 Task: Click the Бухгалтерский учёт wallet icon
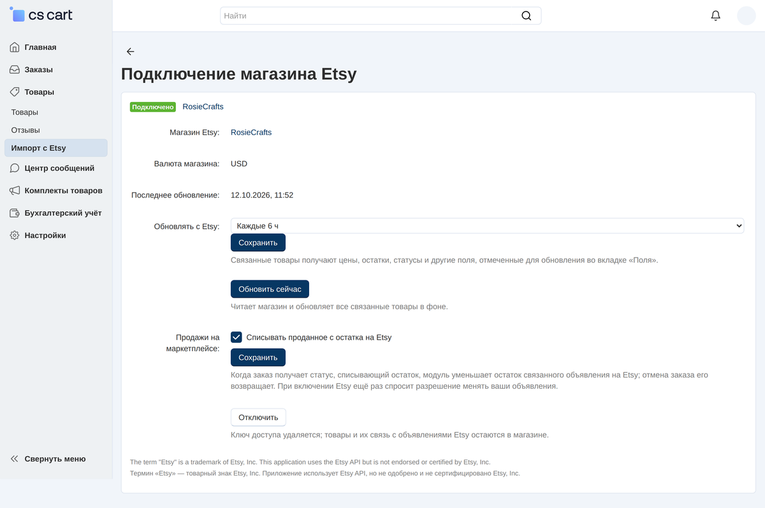pyautogui.click(x=15, y=213)
